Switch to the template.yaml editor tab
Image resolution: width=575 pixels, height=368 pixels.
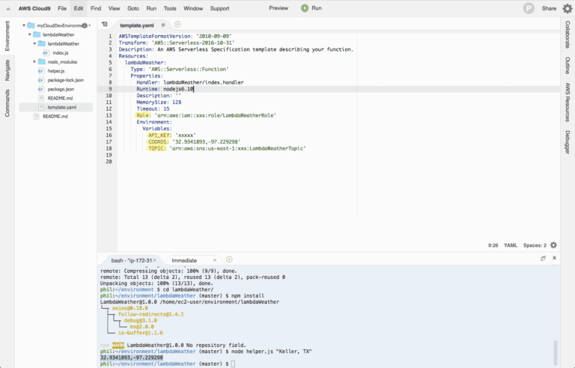point(137,25)
